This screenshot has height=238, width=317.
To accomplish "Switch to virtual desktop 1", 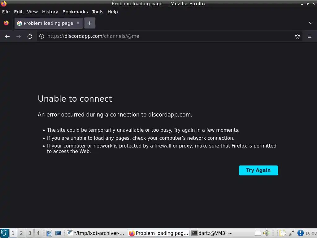I will (13, 233).
